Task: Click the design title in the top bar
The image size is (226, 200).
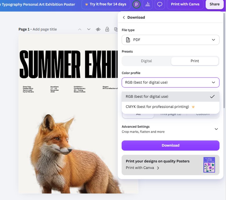Action: pos(38,4)
